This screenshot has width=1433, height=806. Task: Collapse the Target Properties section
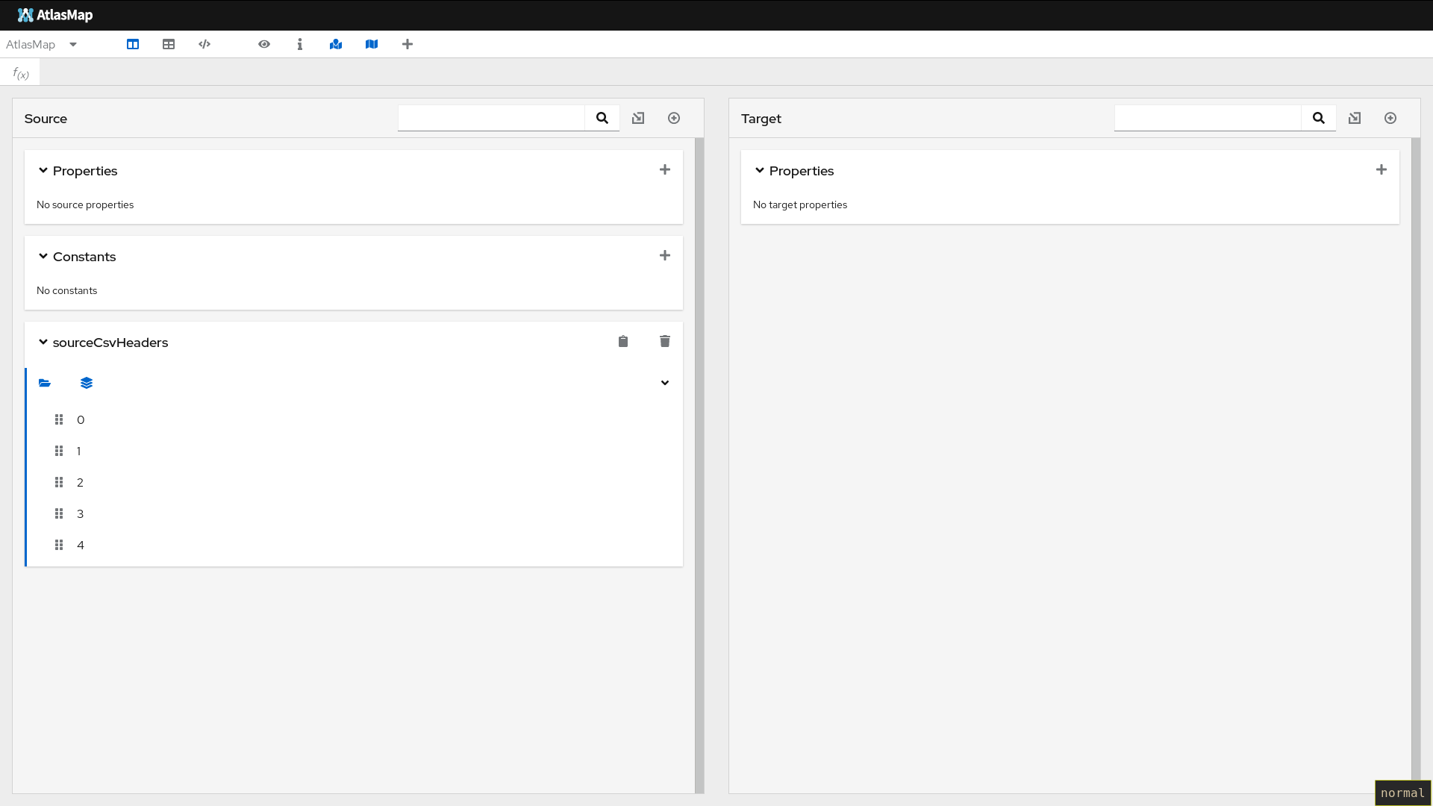pyautogui.click(x=759, y=170)
